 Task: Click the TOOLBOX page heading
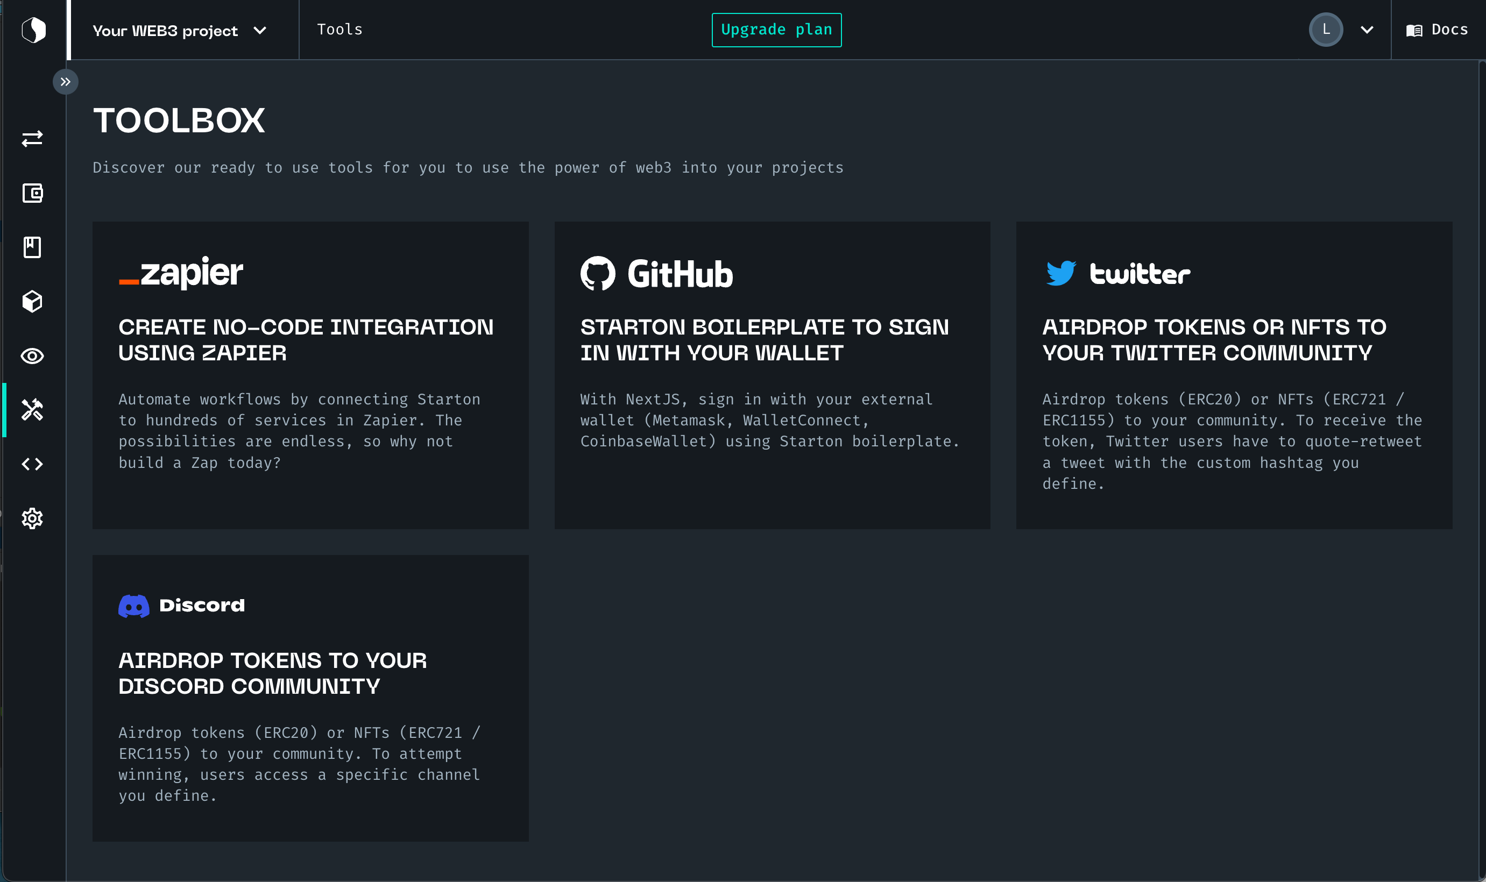click(x=179, y=120)
